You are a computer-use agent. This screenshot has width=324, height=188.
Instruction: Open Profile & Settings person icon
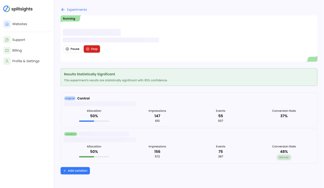point(7,61)
